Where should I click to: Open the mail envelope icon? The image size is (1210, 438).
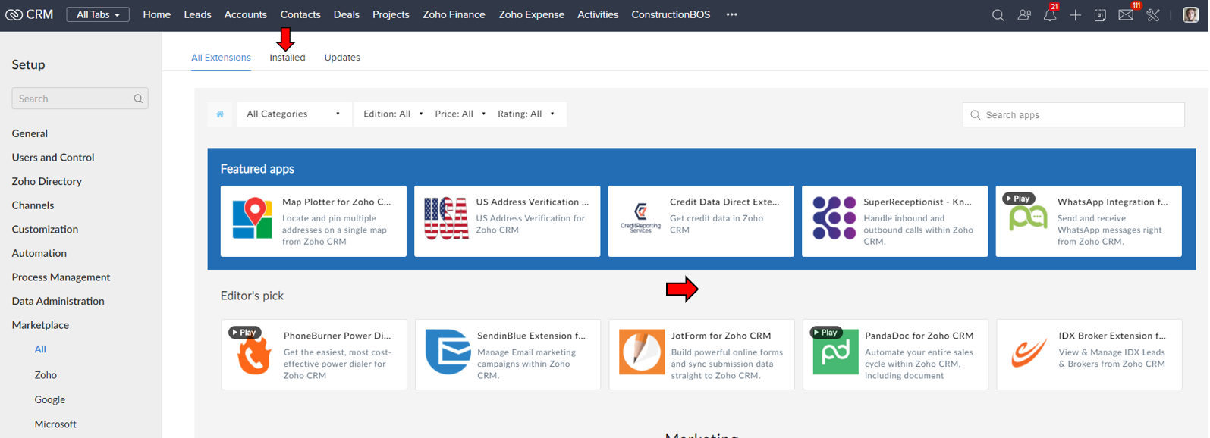point(1126,15)
